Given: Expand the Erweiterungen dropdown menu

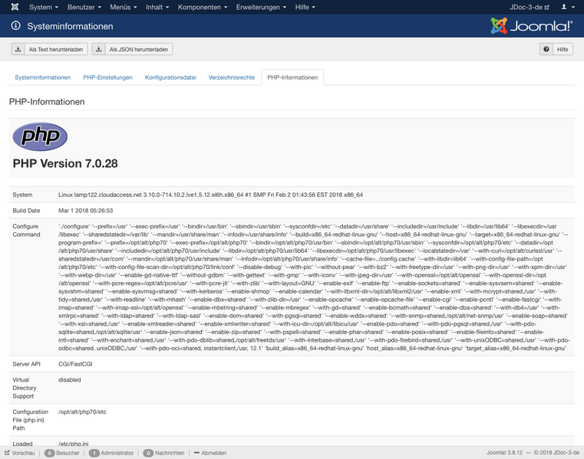Looking at the screenshot, I should (261, 7).
